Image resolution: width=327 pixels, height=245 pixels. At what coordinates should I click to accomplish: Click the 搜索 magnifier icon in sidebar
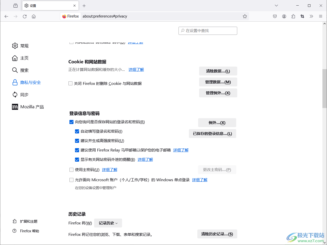(x=15, y=70)
